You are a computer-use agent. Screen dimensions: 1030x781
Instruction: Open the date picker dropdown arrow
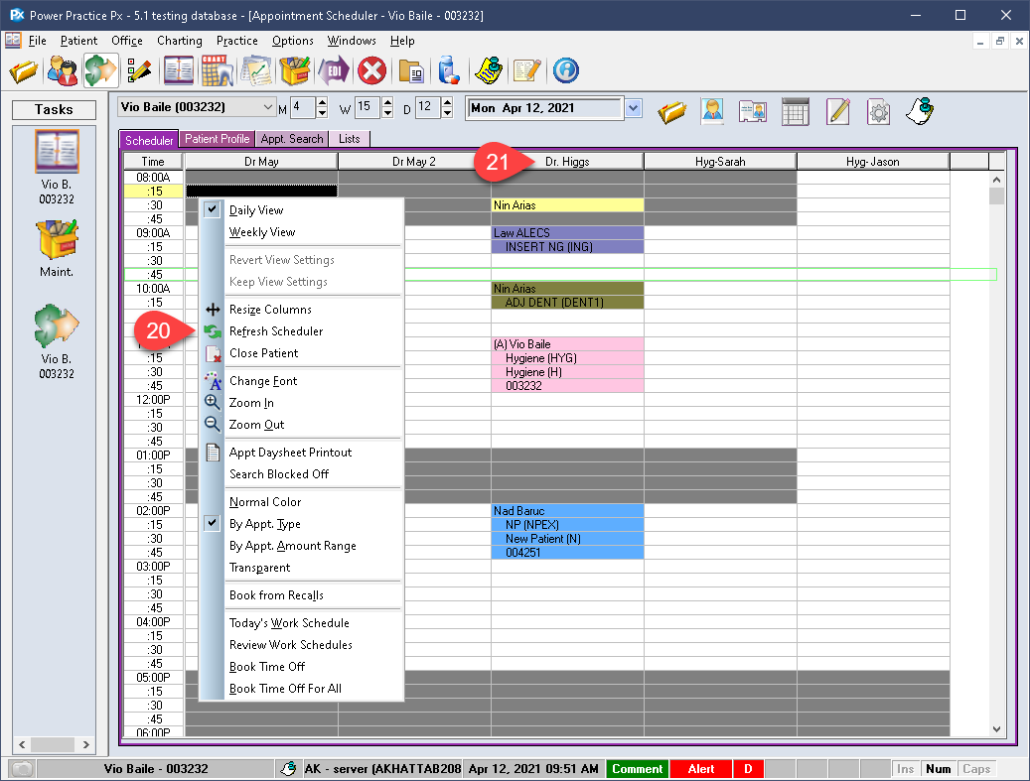click(x=634, y=108)
